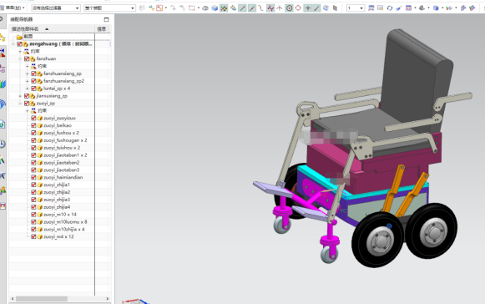This screenshot has width=485, height=304.
Task: Select the zuoyi_fushou x 2 row
Action: tap(61, 133)
